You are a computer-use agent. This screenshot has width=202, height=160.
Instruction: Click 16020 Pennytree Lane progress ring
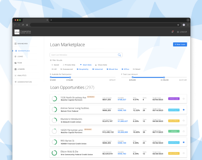click(x=55, y=131)
